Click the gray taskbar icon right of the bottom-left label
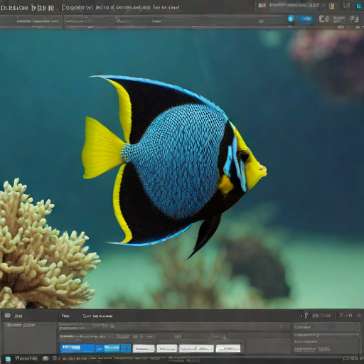This screenshot has height=364, width=364. [x=45, y=358]
